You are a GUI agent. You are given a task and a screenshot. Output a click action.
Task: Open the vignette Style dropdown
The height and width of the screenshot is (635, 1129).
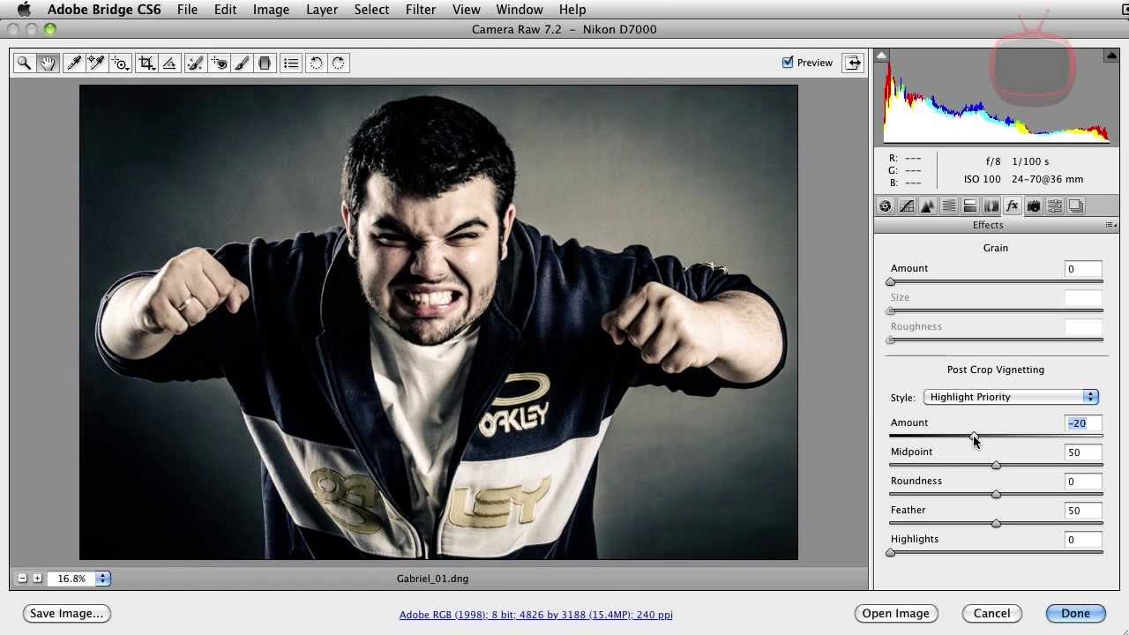[1010, 397]
